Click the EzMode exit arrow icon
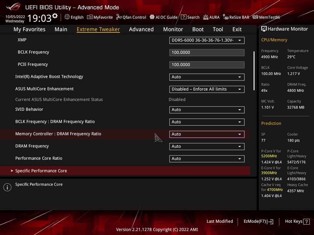314x235 pixels. pyautogui.click(x=270, y=222)
